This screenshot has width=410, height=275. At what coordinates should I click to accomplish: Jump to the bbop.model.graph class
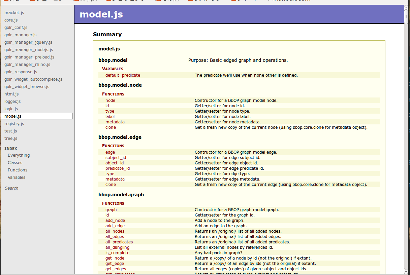click(x=121, y=195)
